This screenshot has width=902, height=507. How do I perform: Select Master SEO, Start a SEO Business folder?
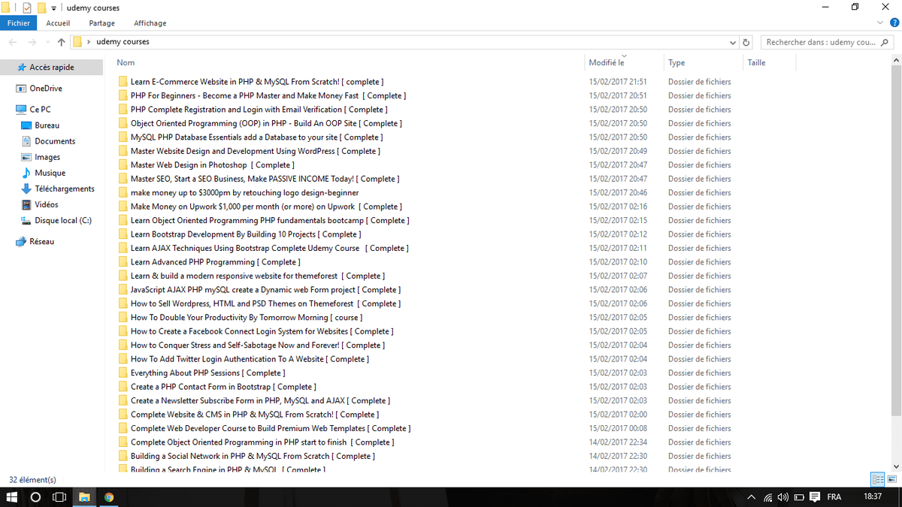pyautogui.click(x=265, y=179)
